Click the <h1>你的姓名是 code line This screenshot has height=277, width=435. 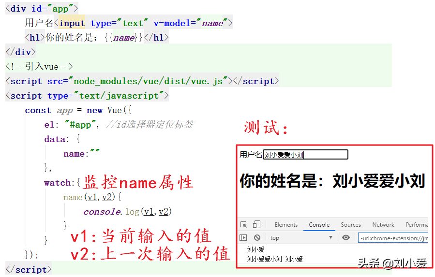point(97,37)
